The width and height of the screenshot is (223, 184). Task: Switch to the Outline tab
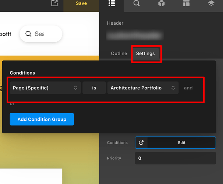click(x=119, y=54)
